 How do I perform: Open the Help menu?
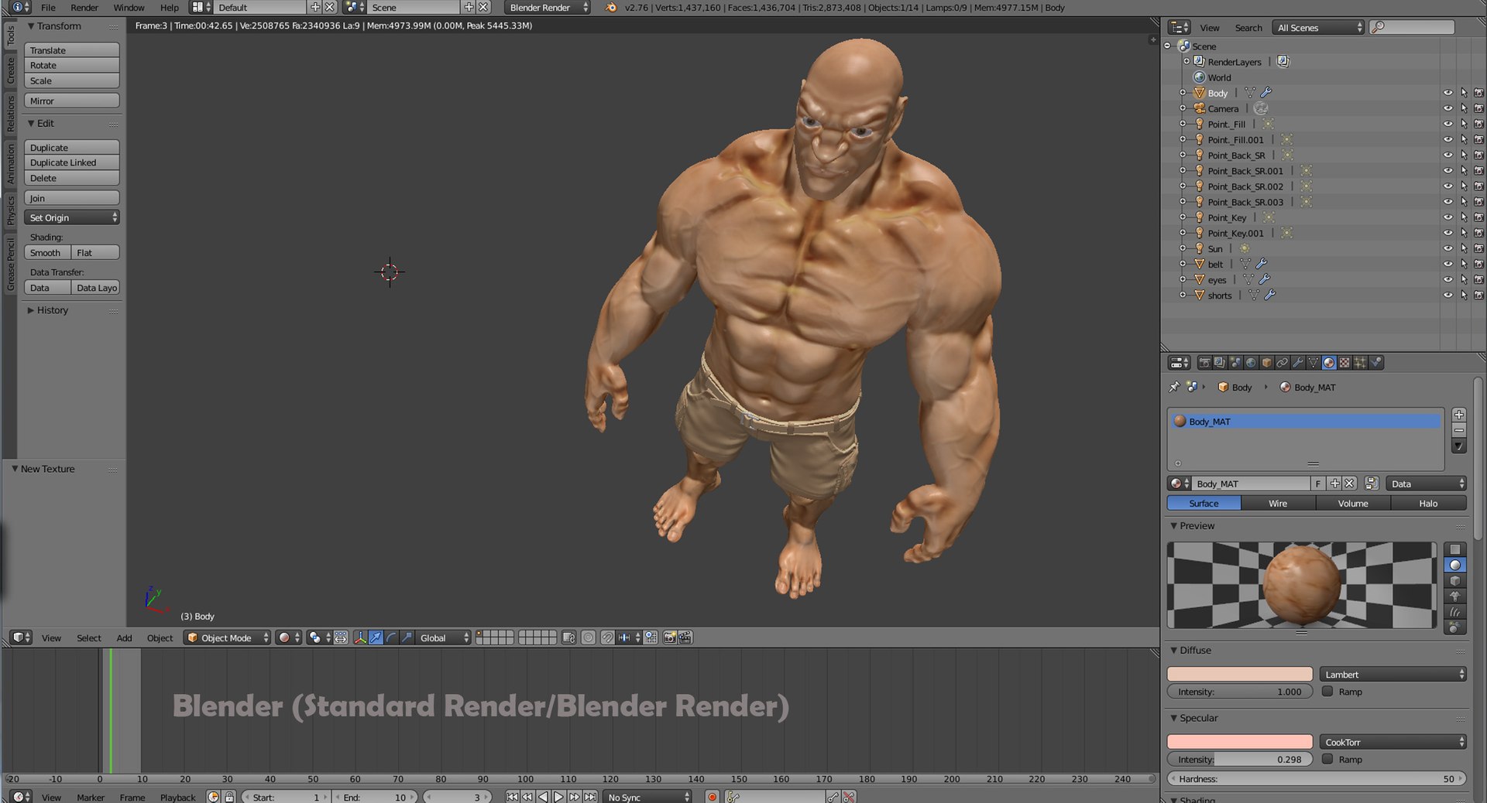click(x=169, y=8)
